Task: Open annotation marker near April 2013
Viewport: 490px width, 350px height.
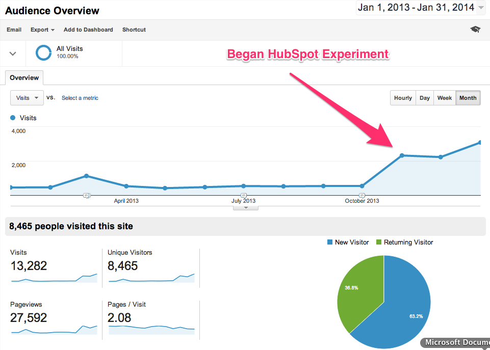Action: click(x=87, y=196)
